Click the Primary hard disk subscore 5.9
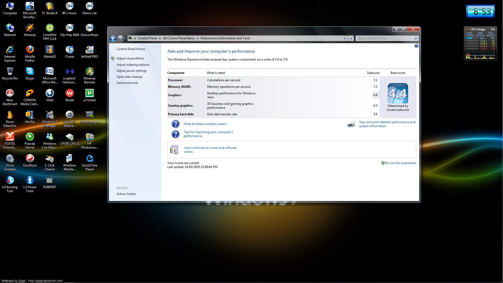503x283 pixels. click(x=375, y=114)
